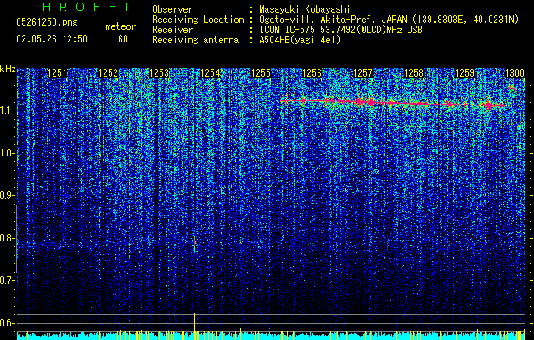Click the 1.1 kHz axis label
This screenshot has width=534, height=340.
[x=7, y=110]
